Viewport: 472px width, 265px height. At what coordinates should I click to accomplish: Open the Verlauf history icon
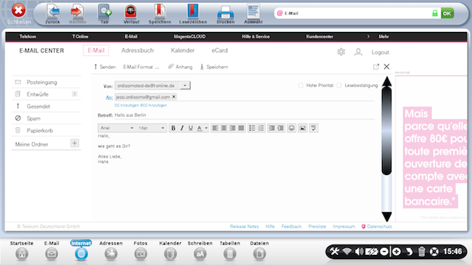point(131,12)
